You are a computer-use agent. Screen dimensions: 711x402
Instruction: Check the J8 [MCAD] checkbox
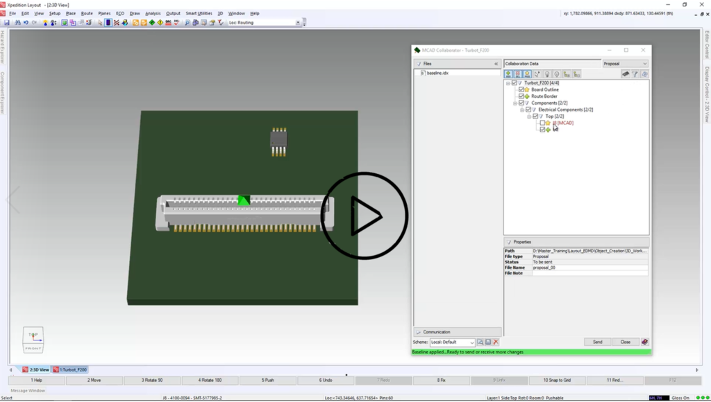[542, 123]
